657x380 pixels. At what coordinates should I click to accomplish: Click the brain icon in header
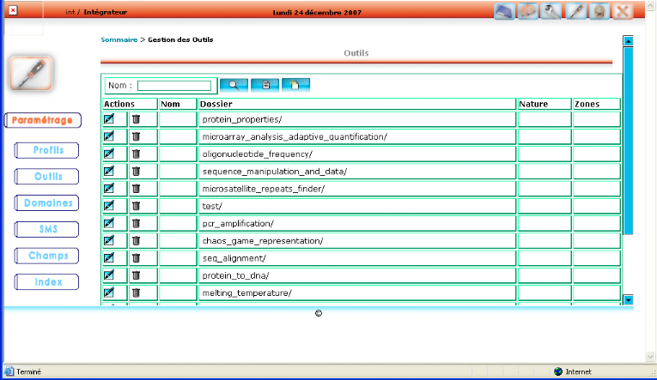tap(528, 11)
